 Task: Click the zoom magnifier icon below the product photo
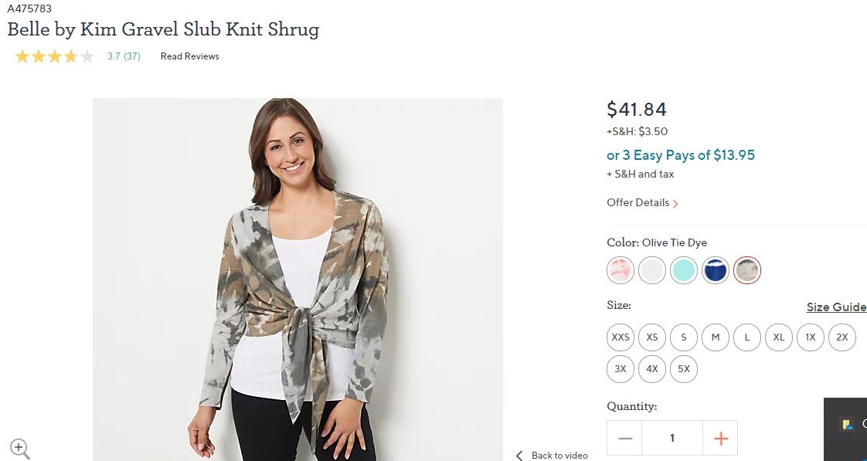point(19,449)
